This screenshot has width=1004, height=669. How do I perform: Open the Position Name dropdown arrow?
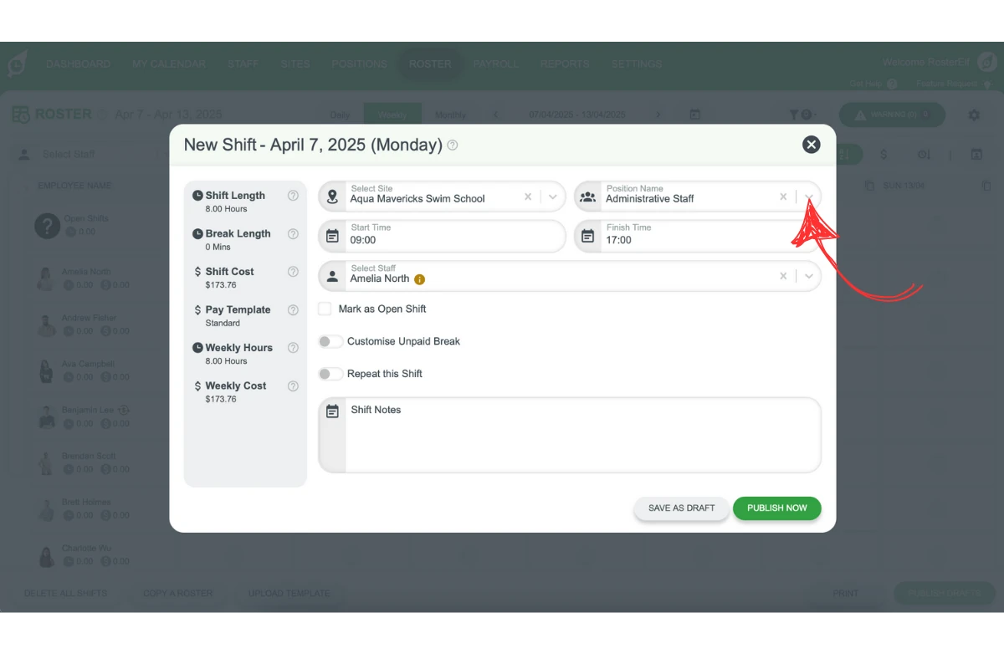pos(809,197)
